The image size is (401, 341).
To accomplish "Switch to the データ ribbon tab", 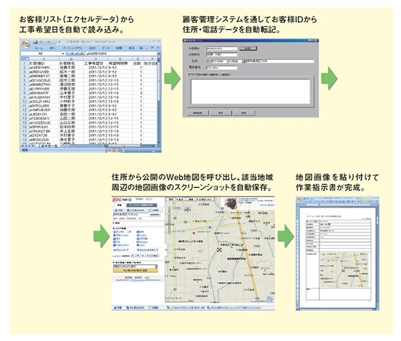I will tap(105, 49).
